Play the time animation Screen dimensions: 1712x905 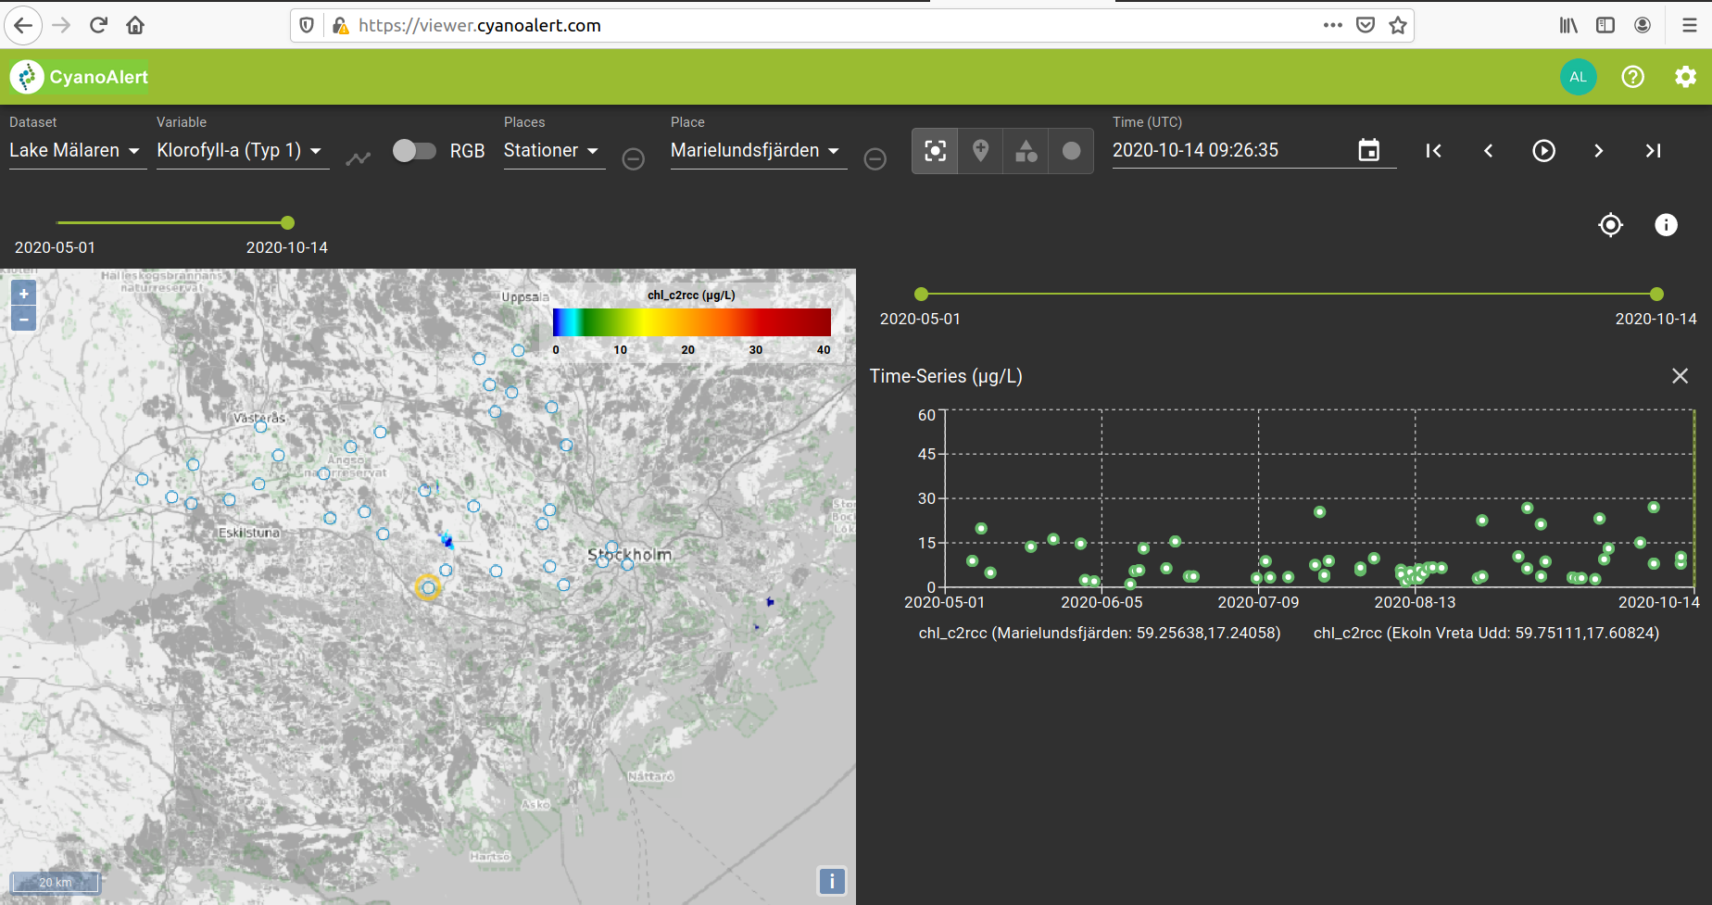coord(1543,151)
